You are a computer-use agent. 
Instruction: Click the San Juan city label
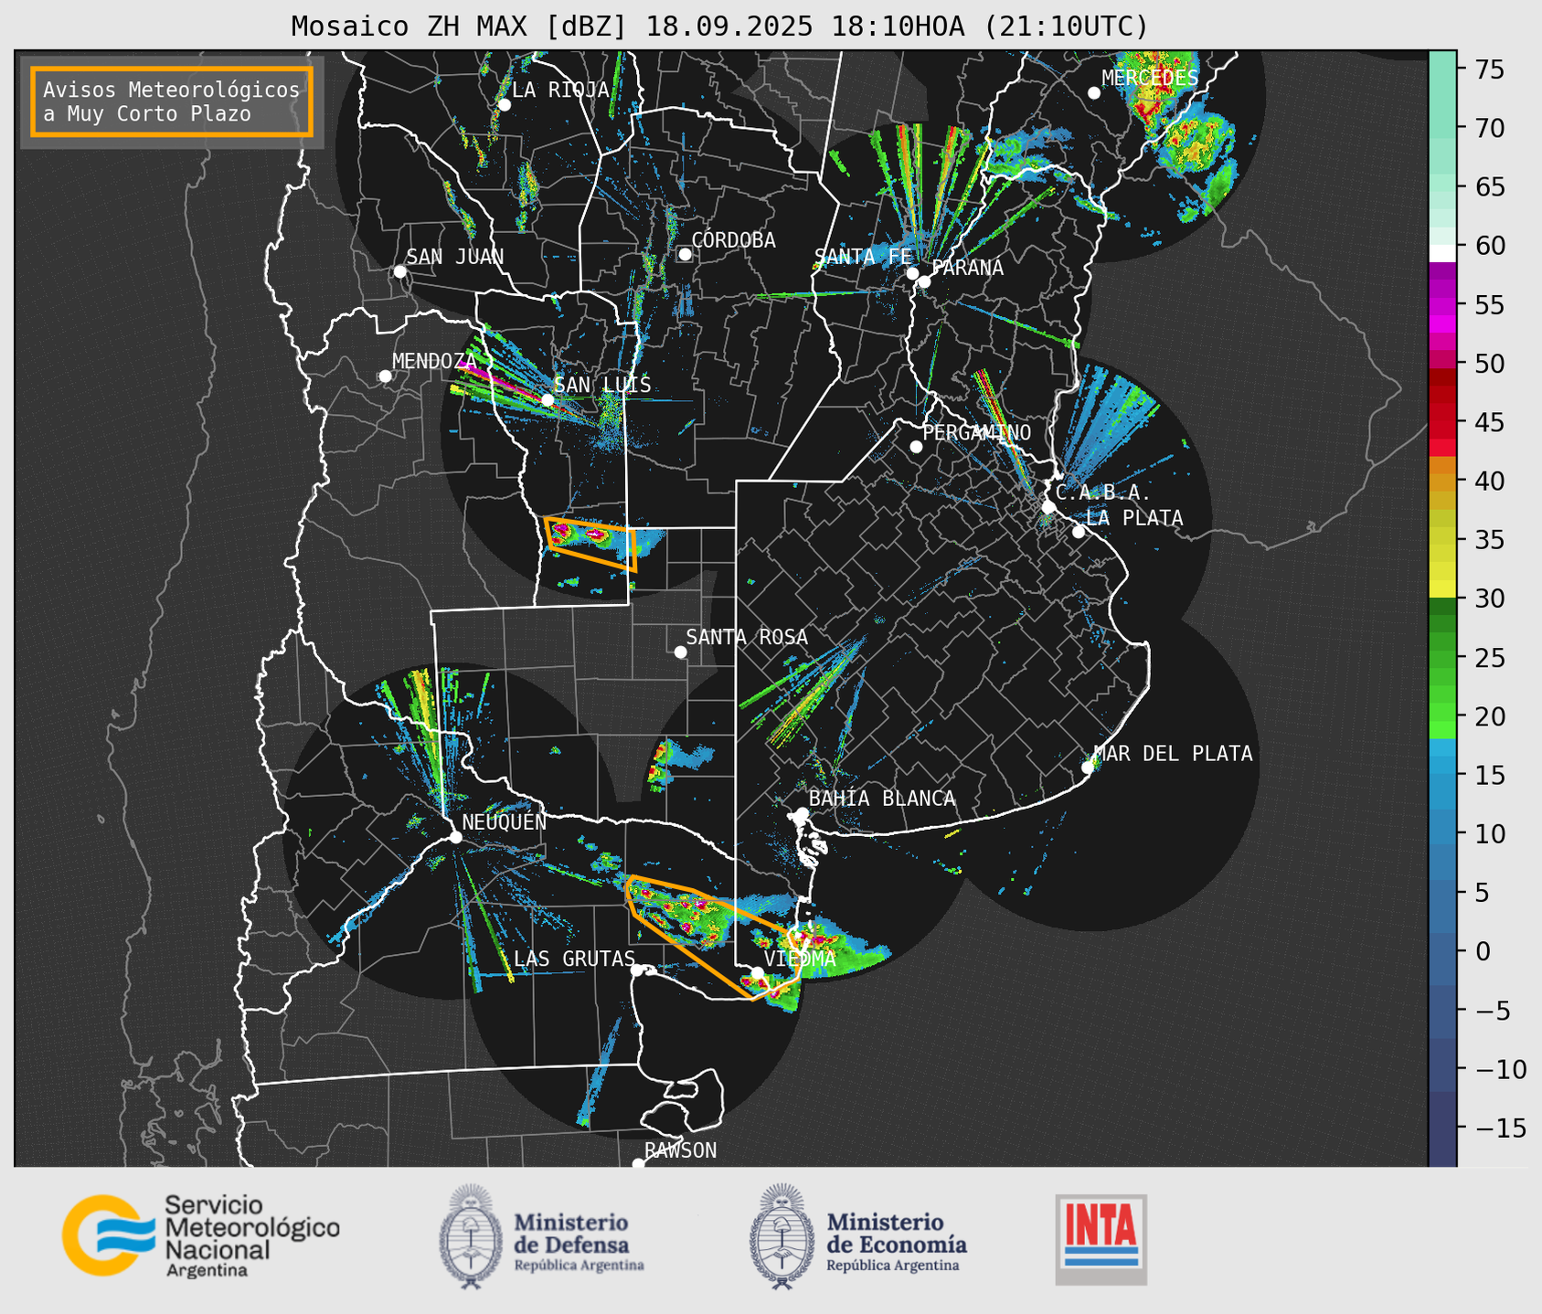[454, 257]
